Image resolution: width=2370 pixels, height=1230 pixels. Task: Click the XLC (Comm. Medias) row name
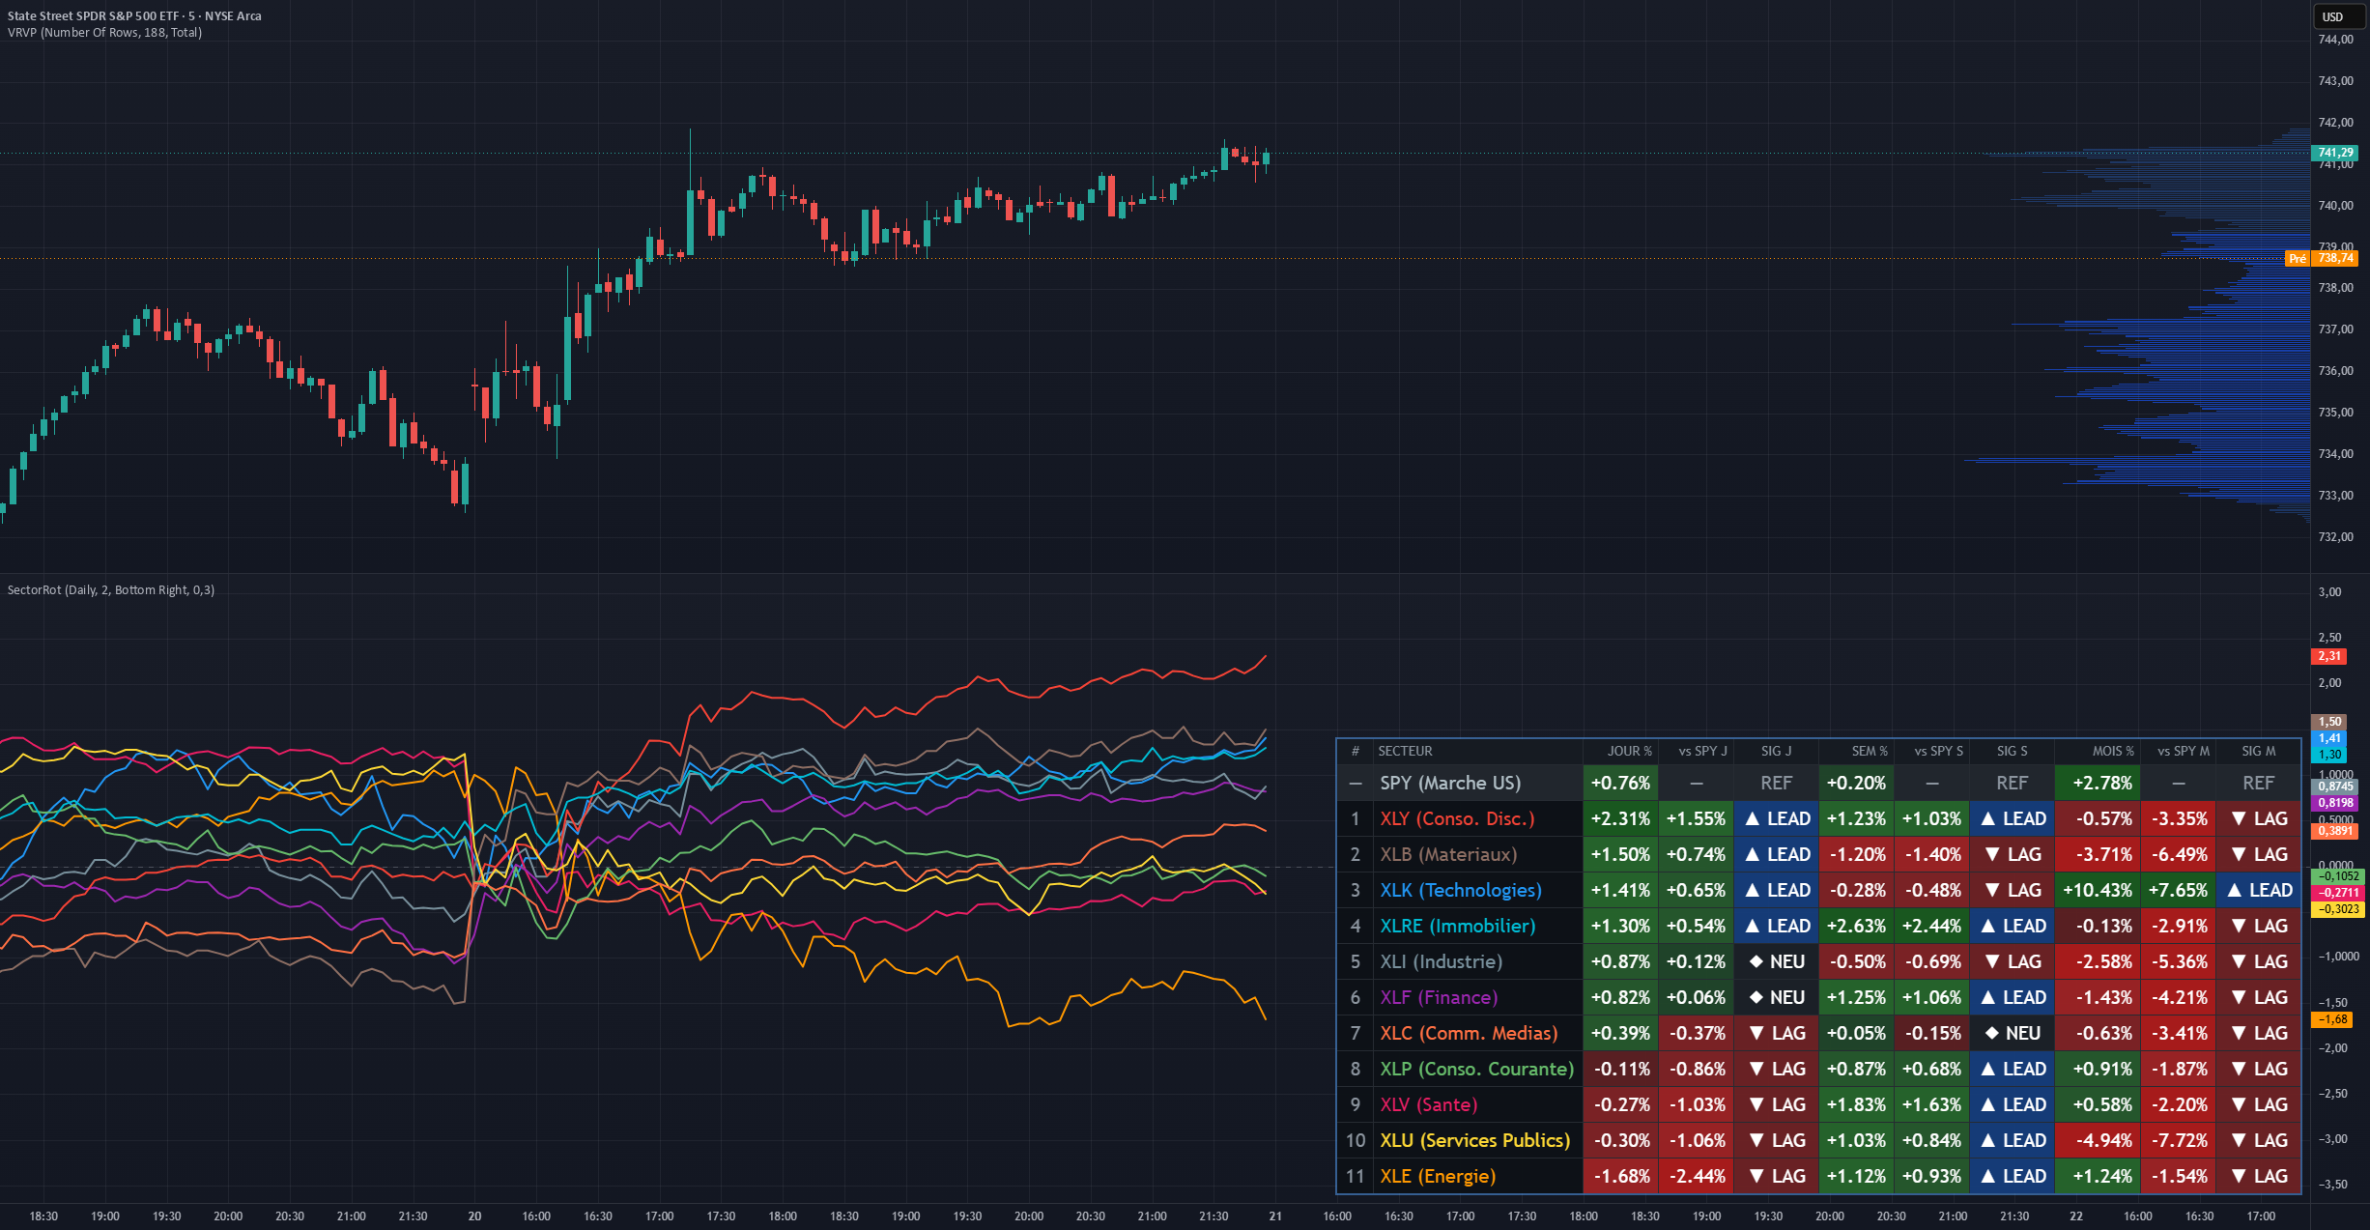1469,1033
